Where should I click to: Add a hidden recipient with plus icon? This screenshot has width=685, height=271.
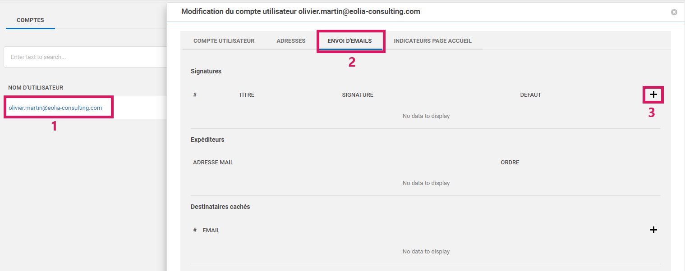[653, 230]
